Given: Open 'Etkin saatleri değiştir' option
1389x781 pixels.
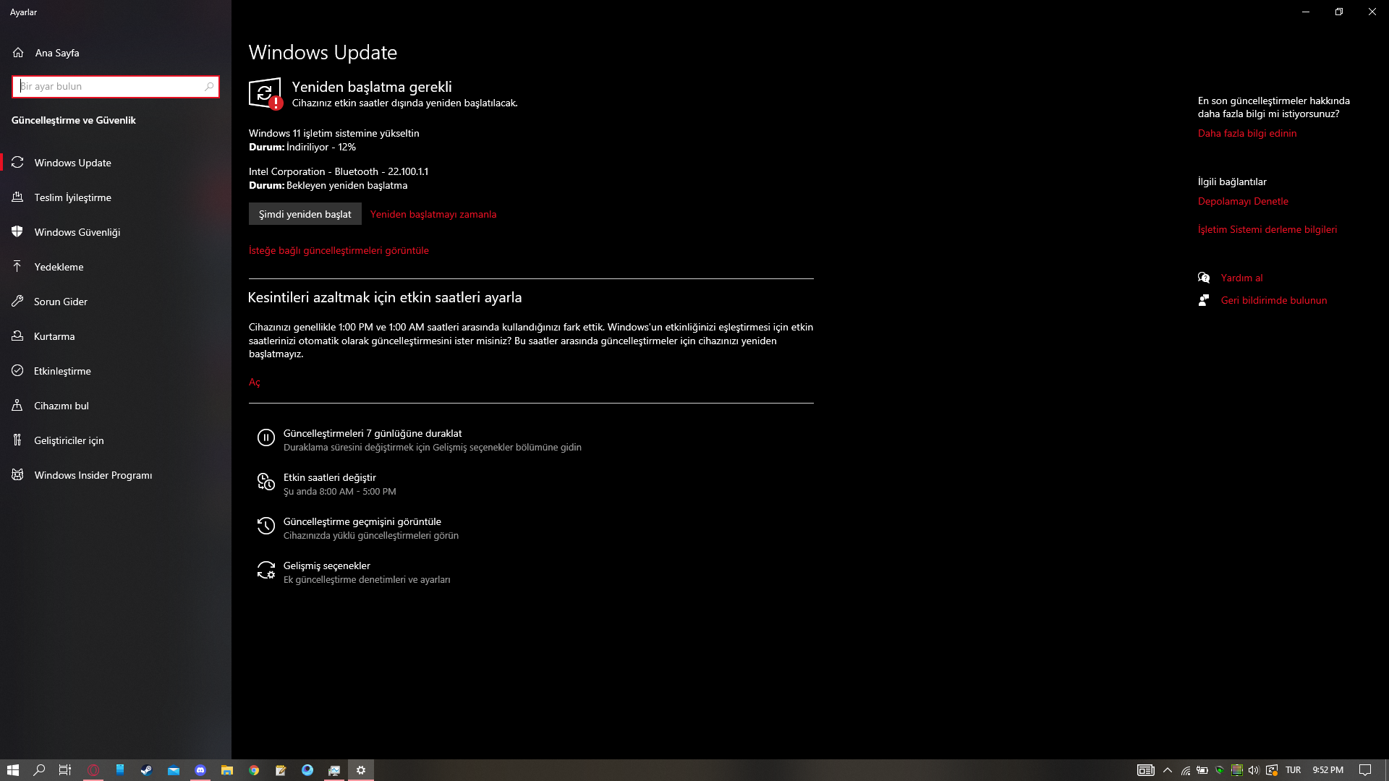Looking at the screenshot, I should [340, 484].
